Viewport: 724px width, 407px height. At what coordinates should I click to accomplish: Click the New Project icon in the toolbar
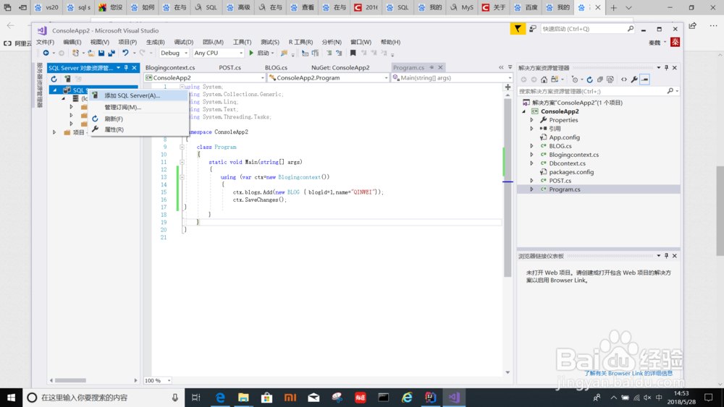[x=75, y=53]
